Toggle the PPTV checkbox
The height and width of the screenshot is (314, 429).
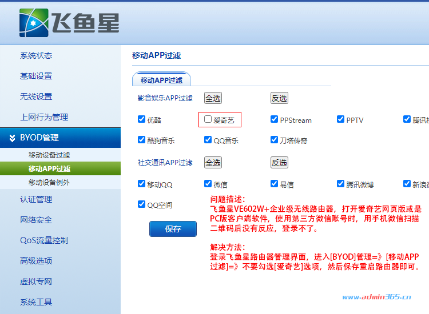(340, 119)
